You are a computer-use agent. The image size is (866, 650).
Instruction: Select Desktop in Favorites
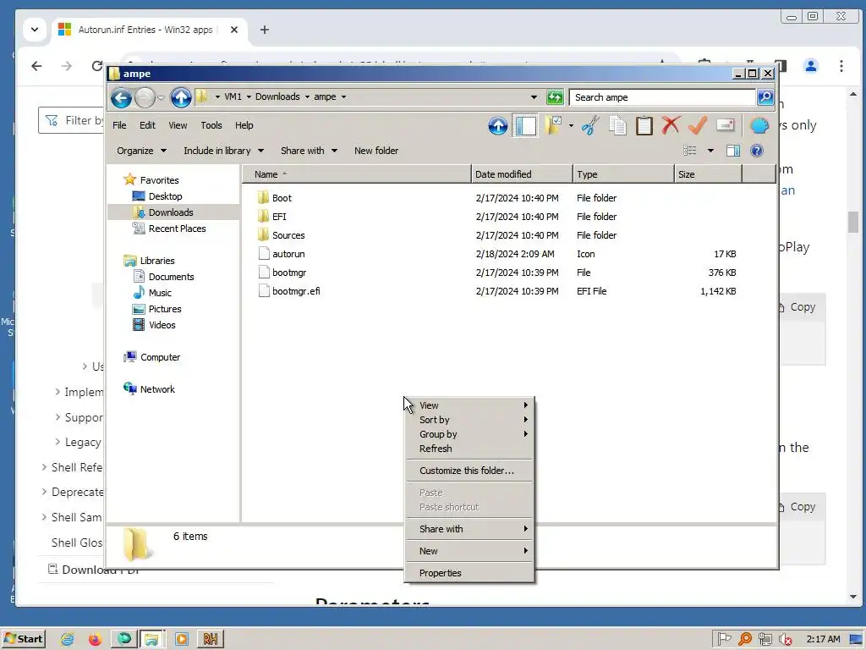tap(165, 196)
